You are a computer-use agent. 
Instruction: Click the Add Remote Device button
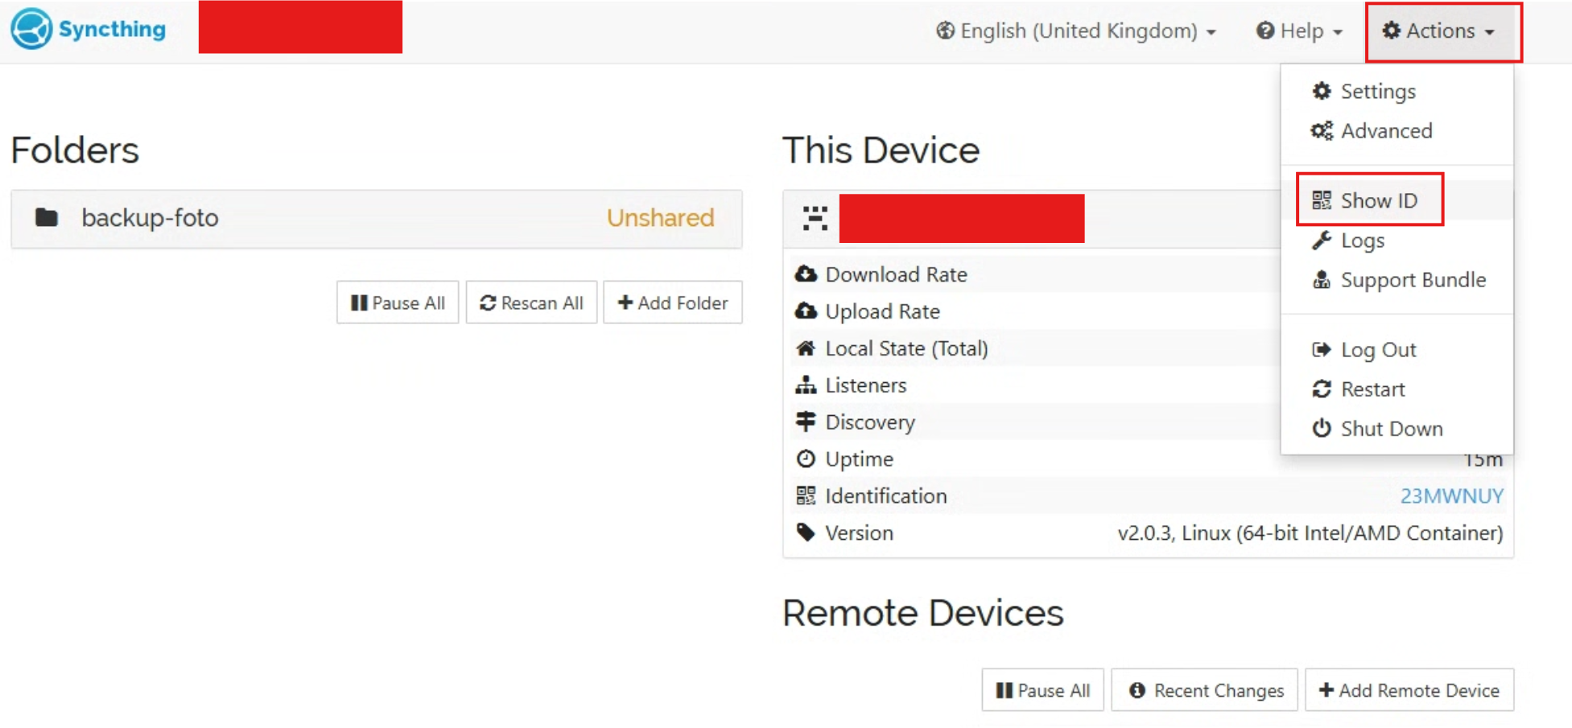[x=1409, y=690]
